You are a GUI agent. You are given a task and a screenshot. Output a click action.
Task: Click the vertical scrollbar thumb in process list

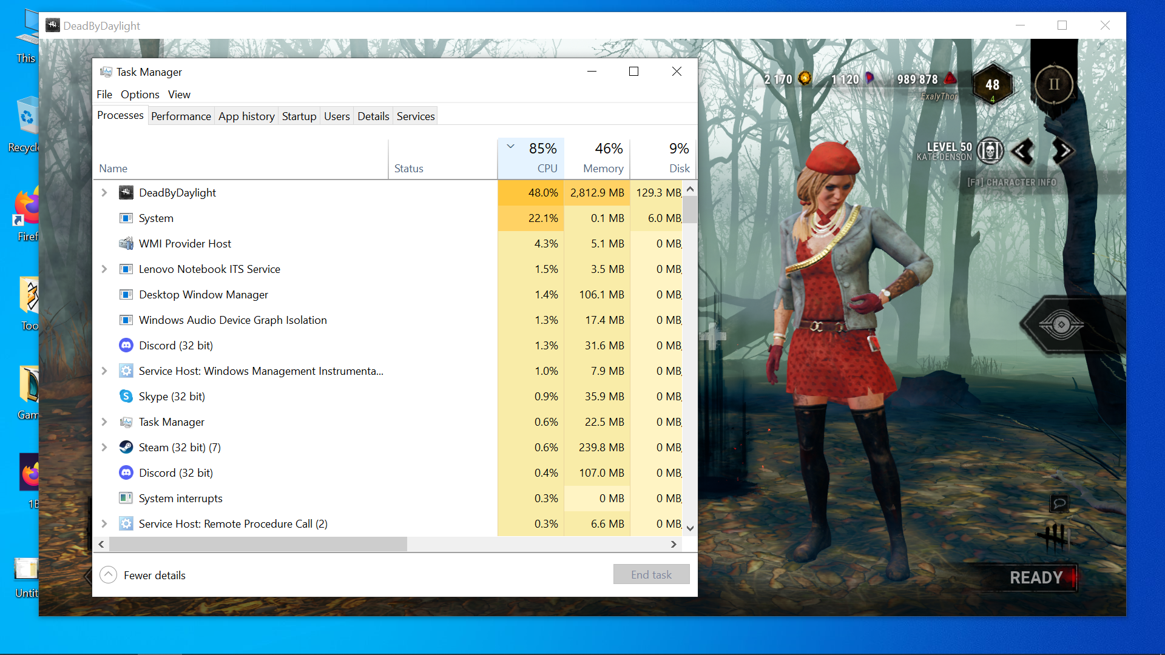tap(690, 210)
